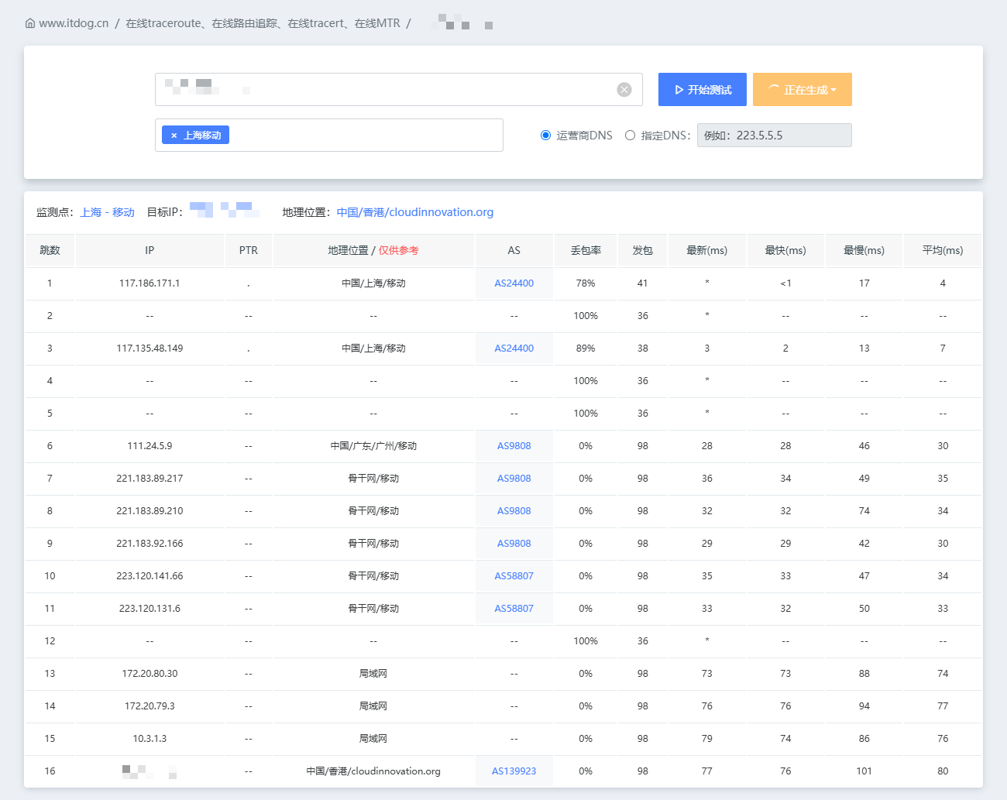1007x800 pixels.
Task: Open AS9808 link for 221.183.89.210
Action: [514, 511]
